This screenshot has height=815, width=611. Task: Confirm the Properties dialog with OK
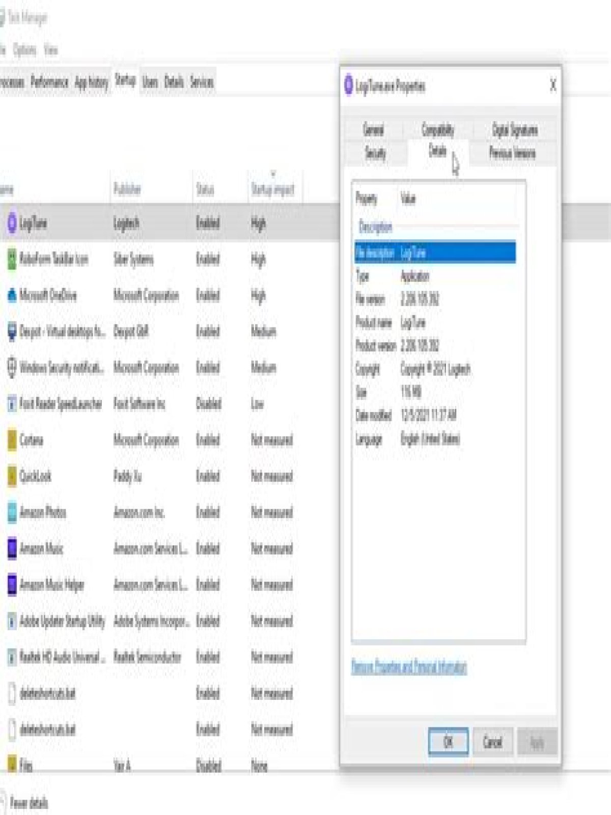[448, 742]
